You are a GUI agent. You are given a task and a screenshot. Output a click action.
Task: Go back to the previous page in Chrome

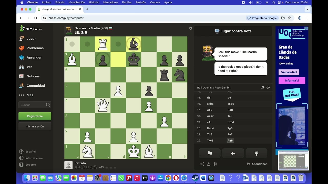click(21, 18)
